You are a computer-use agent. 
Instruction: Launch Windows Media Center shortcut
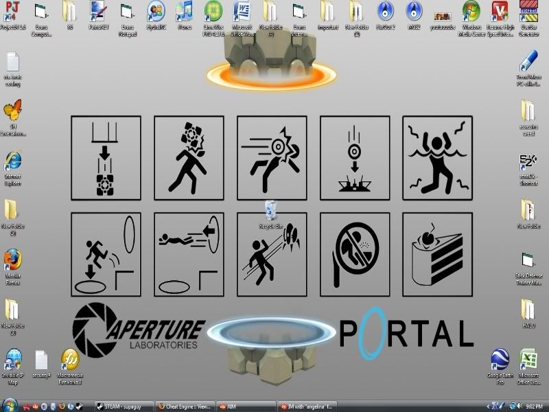(471, 11)
